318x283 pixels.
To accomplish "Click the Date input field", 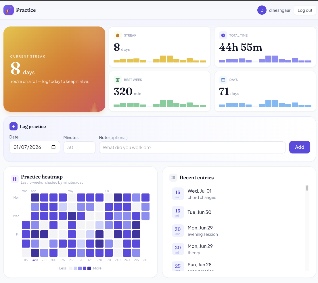I will (35, 147).
